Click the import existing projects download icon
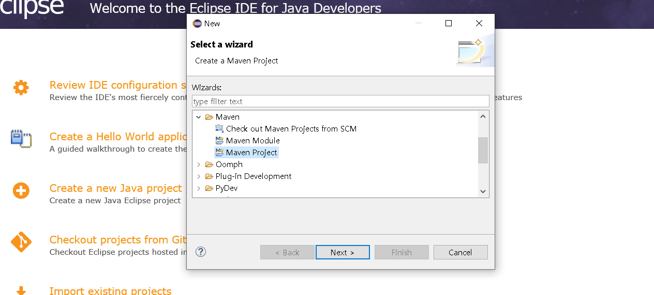 pyautogui.click(x=21, y=291)
